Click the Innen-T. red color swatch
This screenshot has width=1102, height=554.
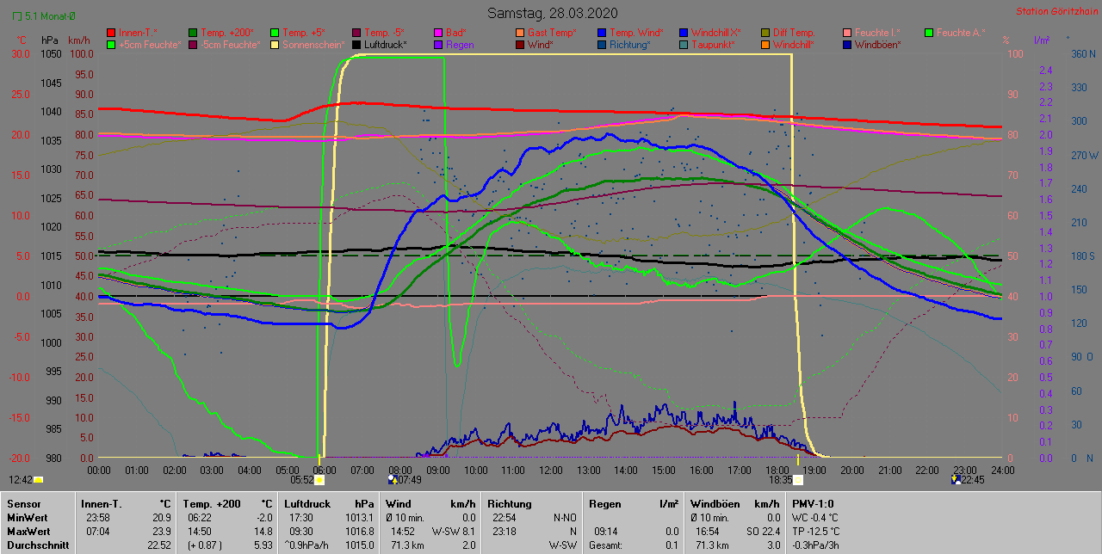111,33
